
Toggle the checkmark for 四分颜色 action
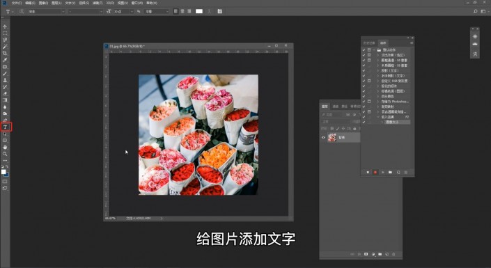point(364,96)
